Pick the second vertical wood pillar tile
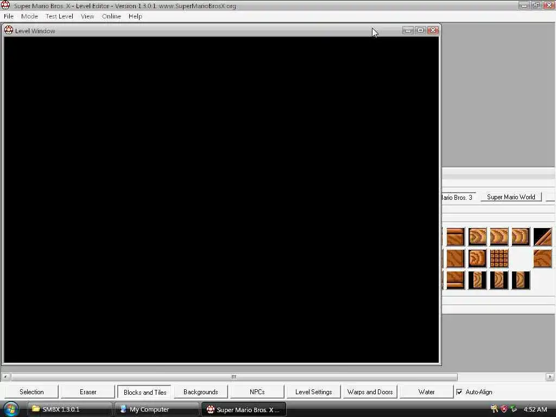The image size is (556, 417). tap(499, 280)
